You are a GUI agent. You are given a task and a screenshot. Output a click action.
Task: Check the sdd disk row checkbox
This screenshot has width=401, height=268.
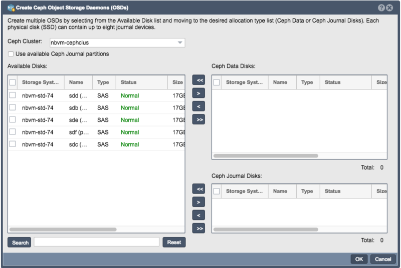click(12, 95)
